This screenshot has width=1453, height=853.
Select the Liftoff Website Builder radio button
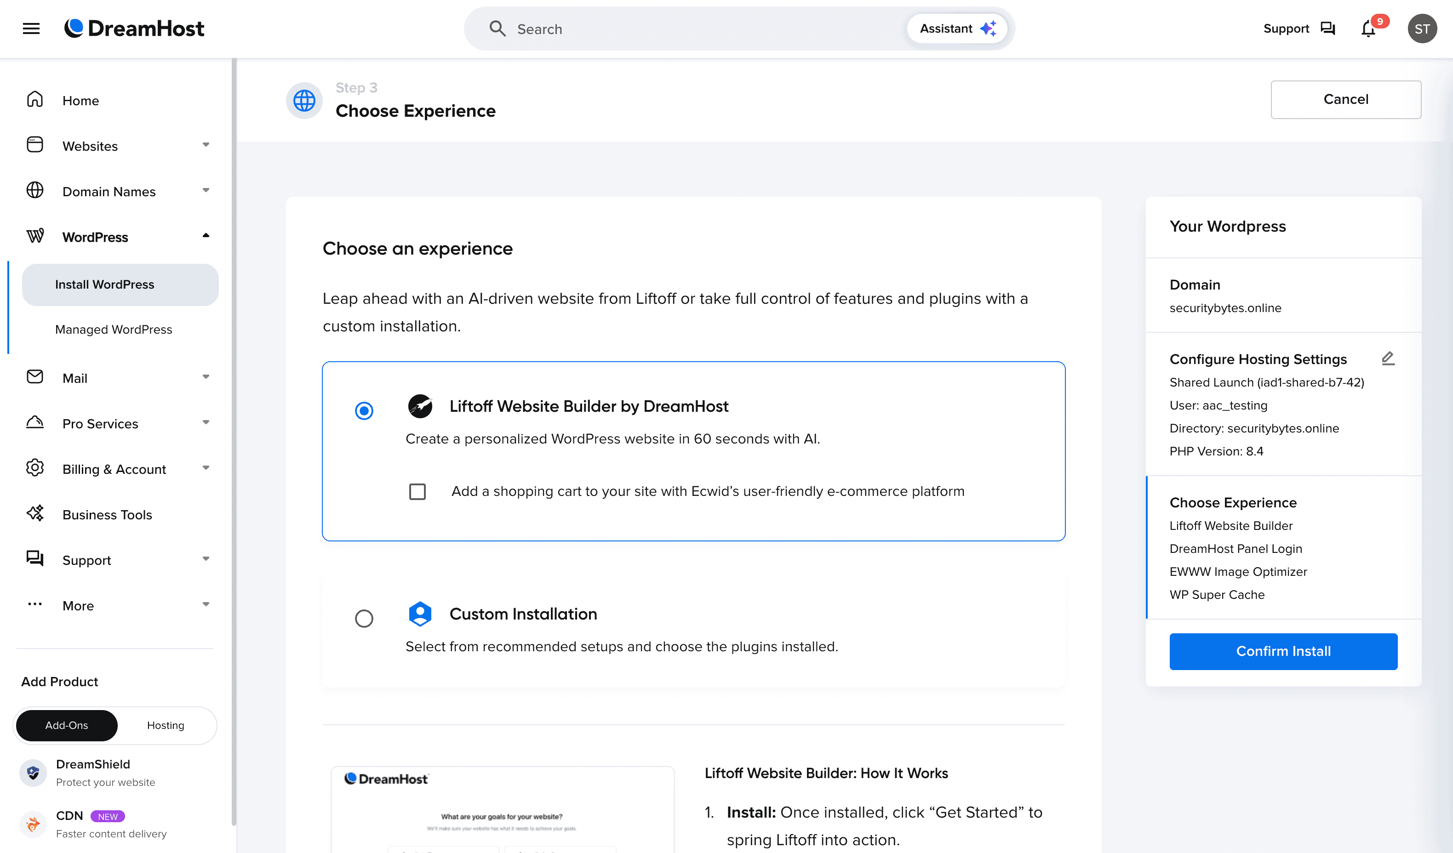pyautogui.click(x=364, y=411)
